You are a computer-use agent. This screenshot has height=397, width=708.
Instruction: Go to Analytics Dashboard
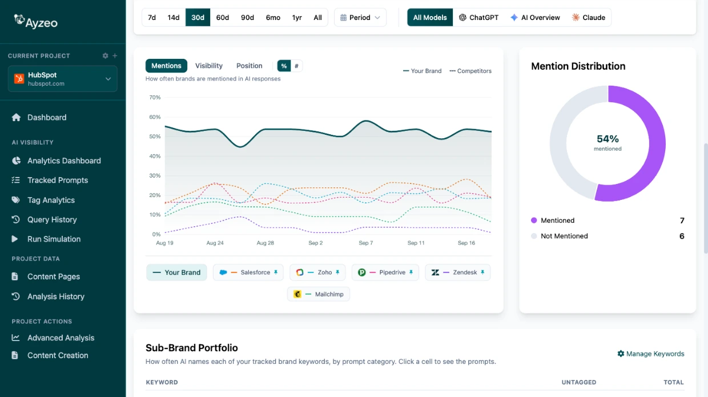click(63, 161)
